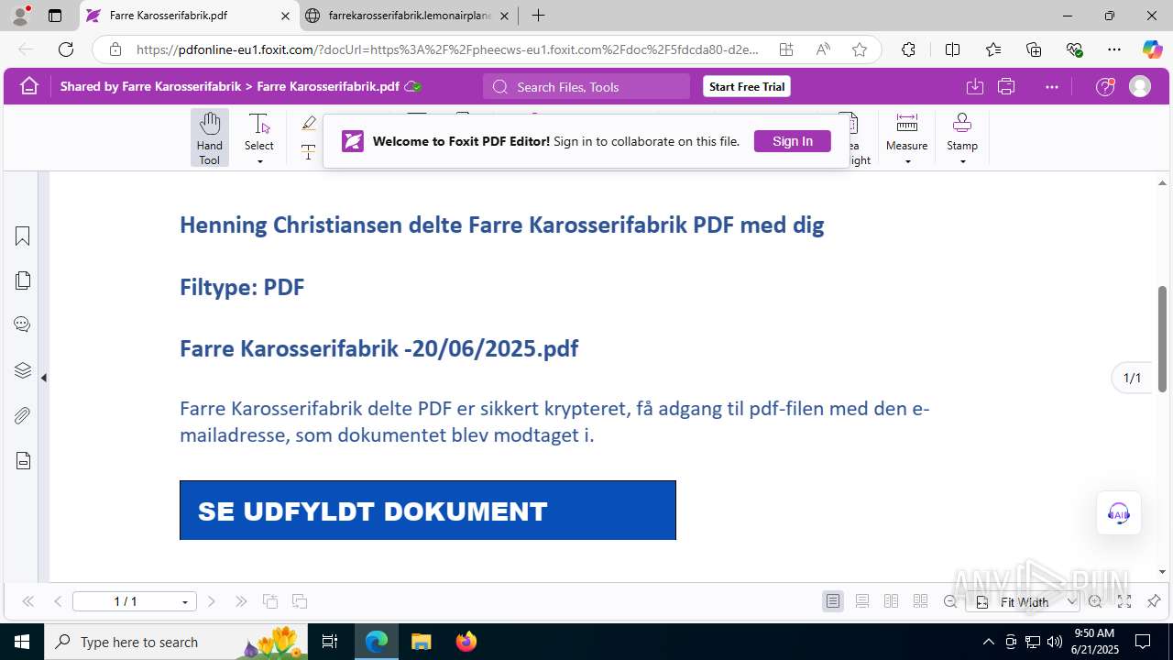Image resolution: width=1173 pixels, height=660 pixels.
Task: Open Windows Start menu
Action: pyautogui.click(x=22, y=642)
